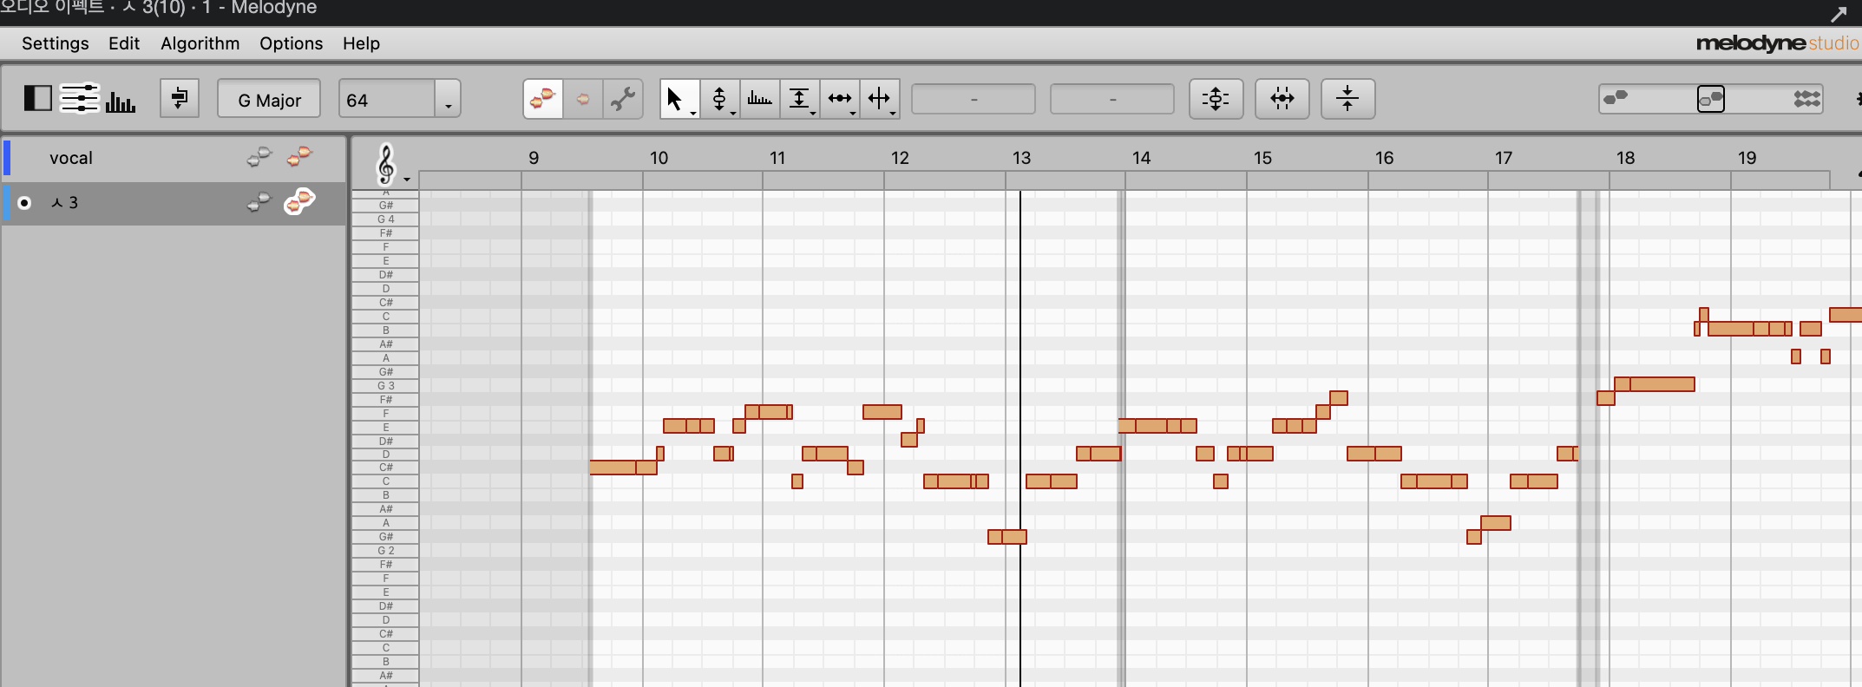The width and height of the screenshot is (1862, 687).
Task: Switch to Note Assignment wrench mode
Action: point(623,99)
